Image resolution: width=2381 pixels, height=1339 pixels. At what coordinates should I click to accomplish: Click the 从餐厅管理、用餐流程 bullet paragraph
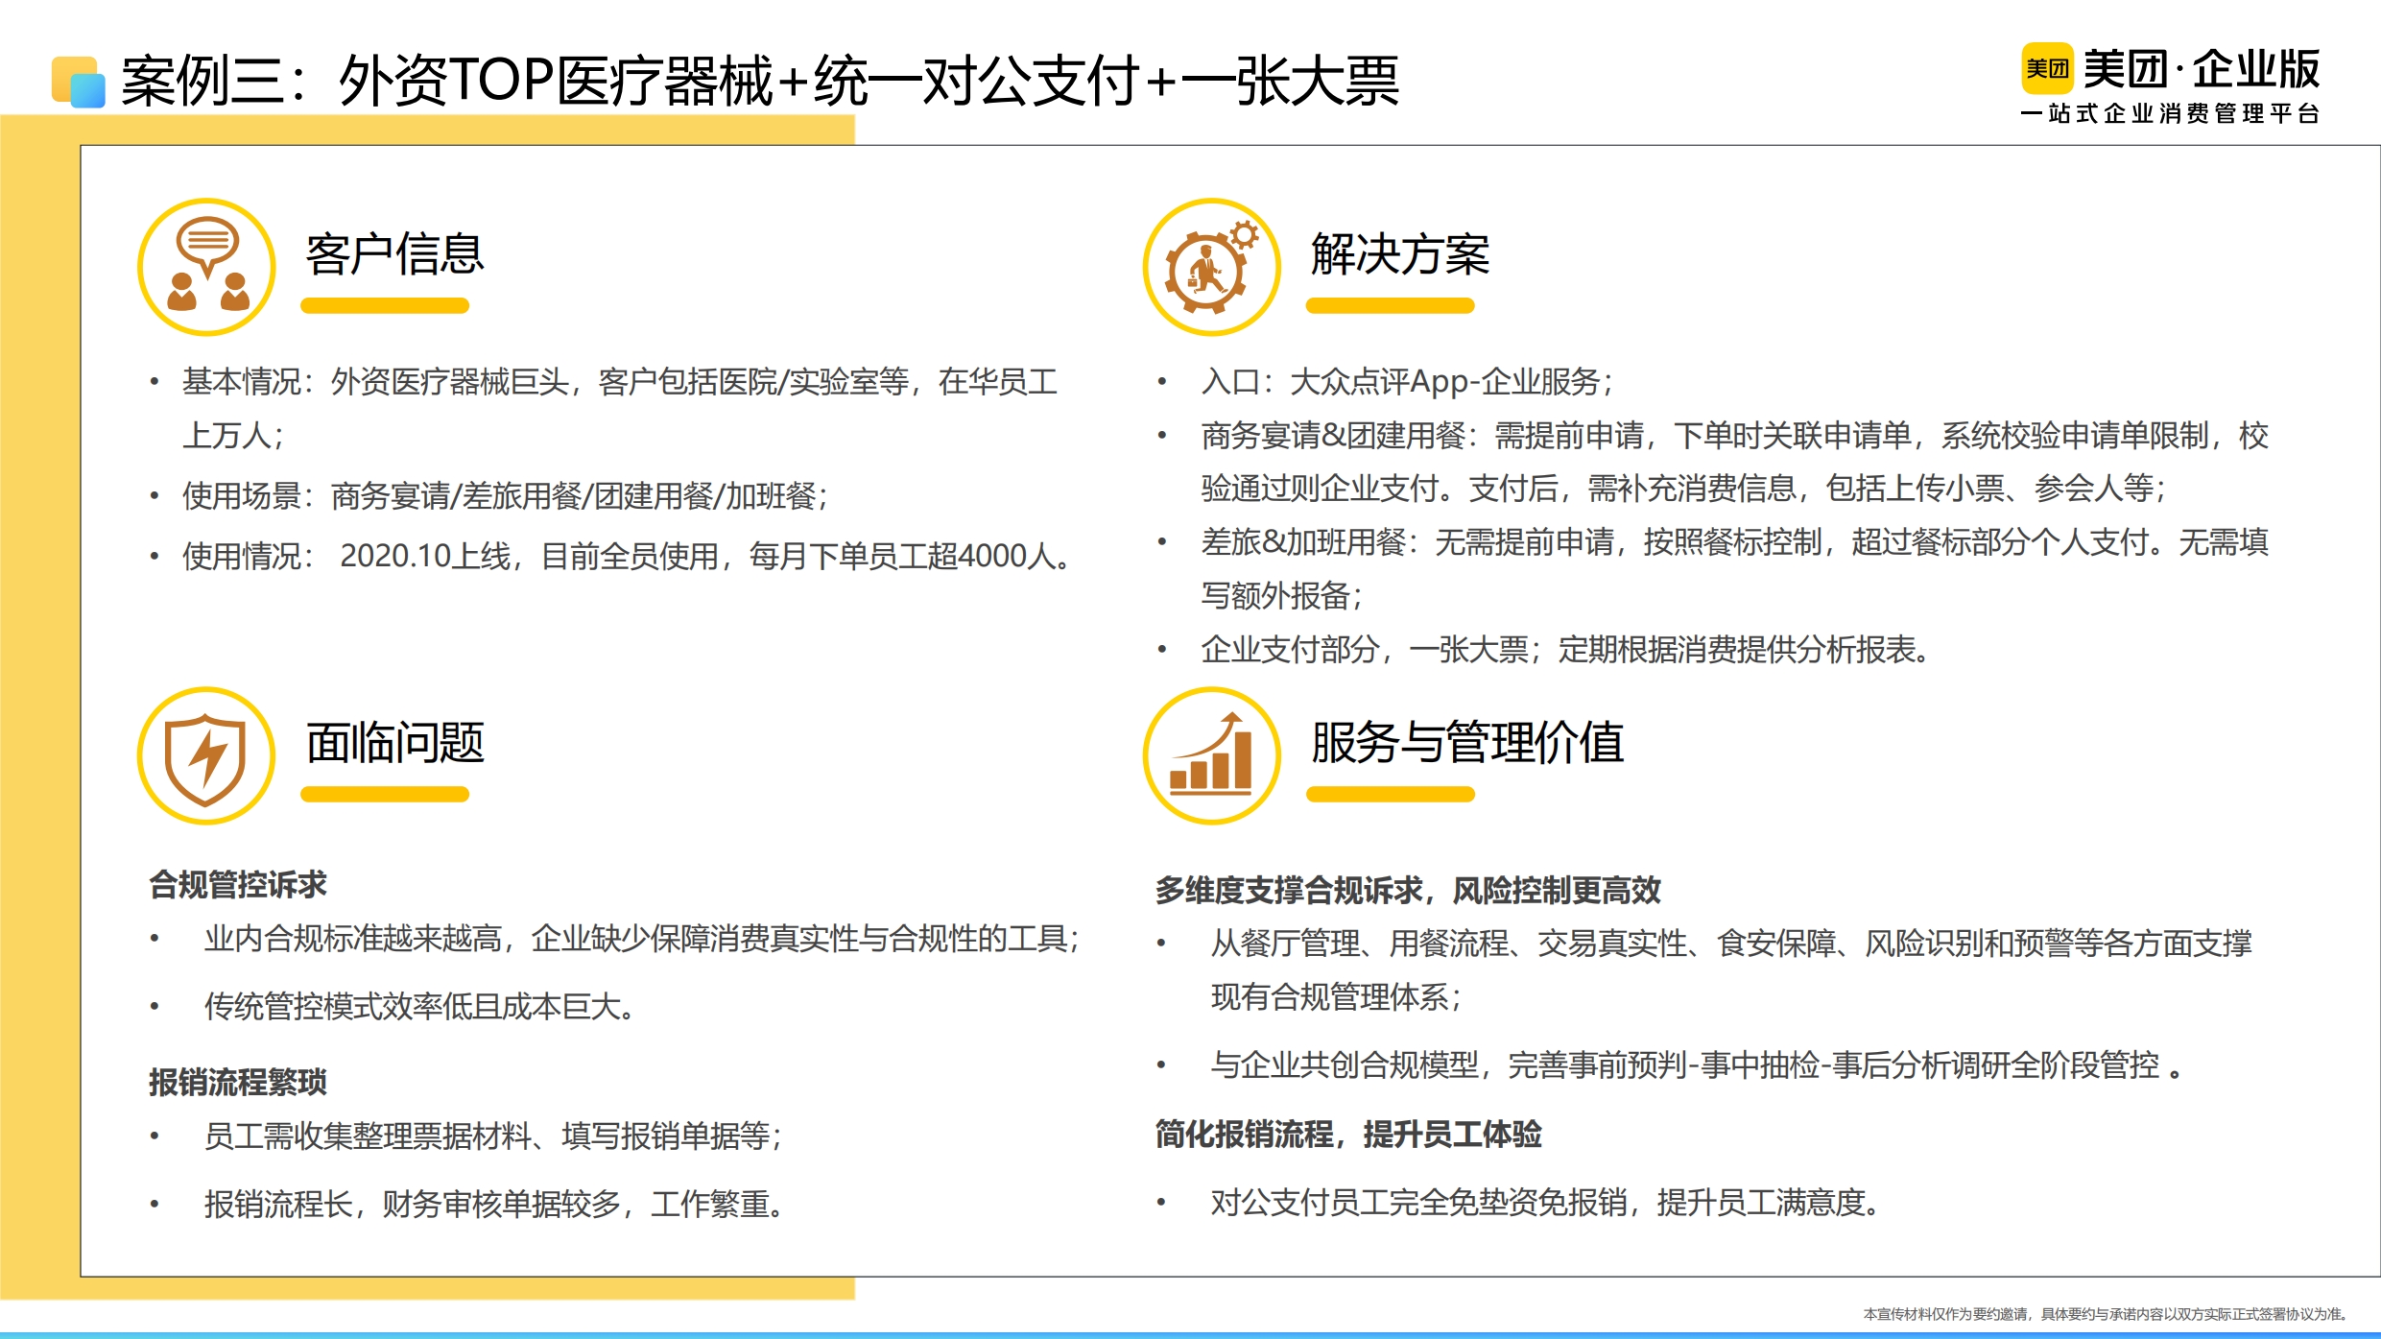click(x=1730, y=969)
